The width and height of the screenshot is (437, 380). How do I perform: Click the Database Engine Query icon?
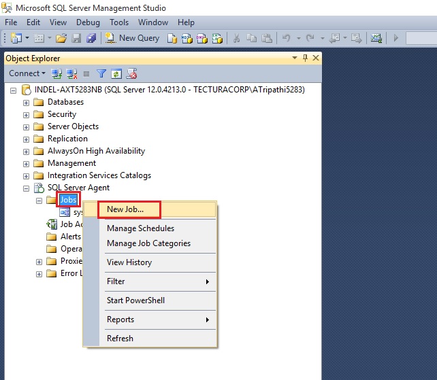click(x=172, y=38)
